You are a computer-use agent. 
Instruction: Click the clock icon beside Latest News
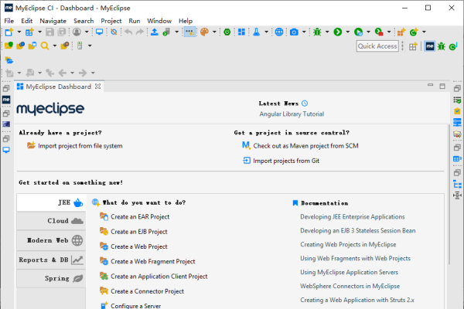(x=305, y=104)
